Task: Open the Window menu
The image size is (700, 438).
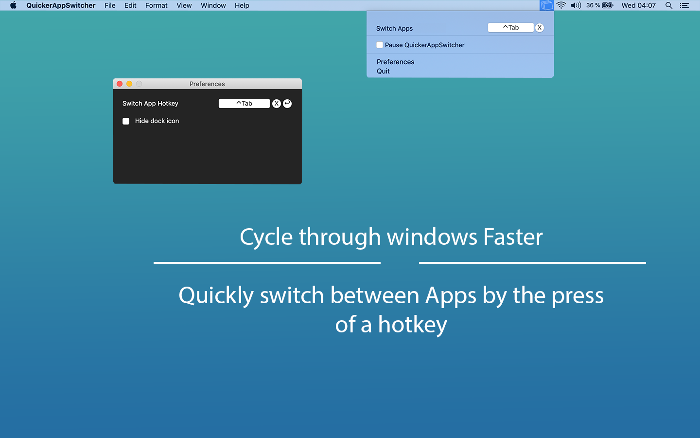Action: [213, 5]
